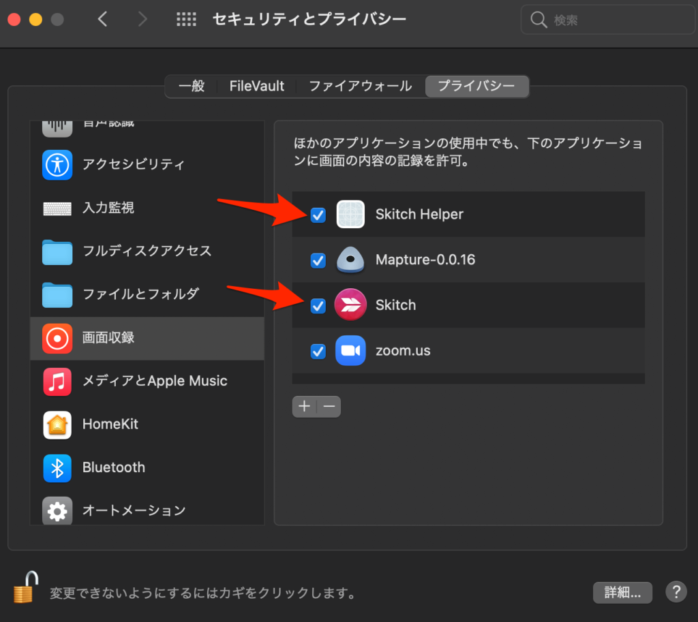Click the Mapture-0.0.16 app icon
698x622 pixels.
pos(350,260)
